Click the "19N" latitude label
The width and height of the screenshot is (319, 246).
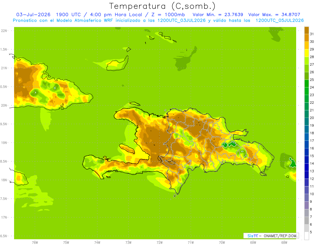[x=4, y=143]
